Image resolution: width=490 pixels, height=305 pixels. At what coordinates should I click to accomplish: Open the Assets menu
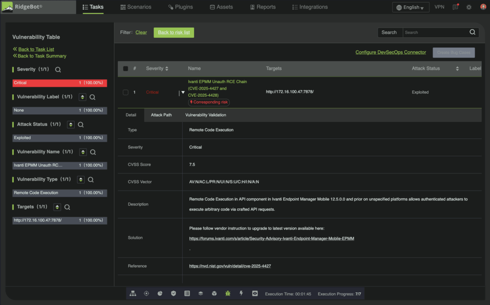tap(221, 7)
